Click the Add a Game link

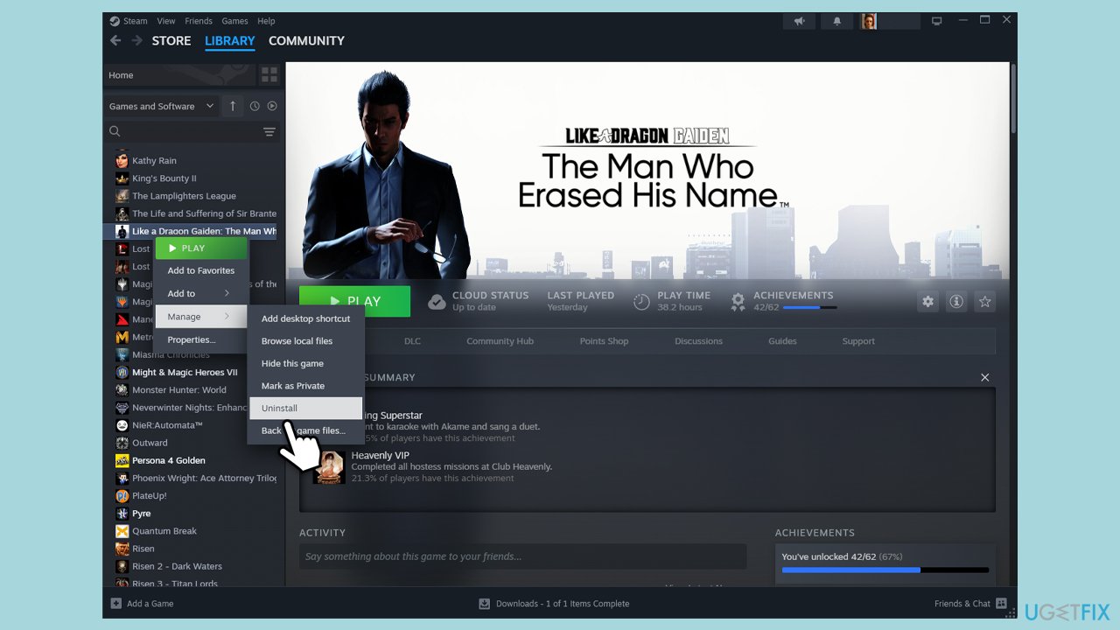(150, 604)
